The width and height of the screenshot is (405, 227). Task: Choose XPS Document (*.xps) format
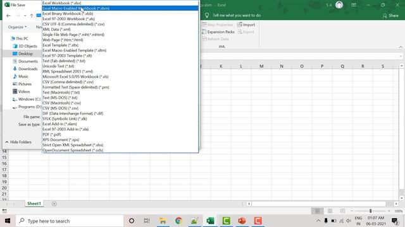[x=120, y=140]
